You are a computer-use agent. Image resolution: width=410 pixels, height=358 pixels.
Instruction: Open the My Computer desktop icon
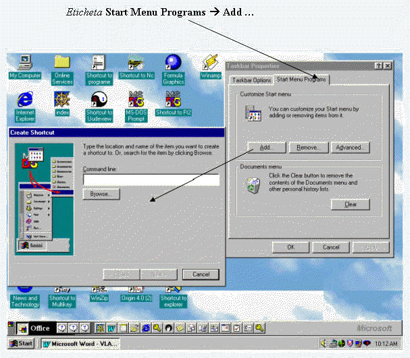tap(25, 65)
